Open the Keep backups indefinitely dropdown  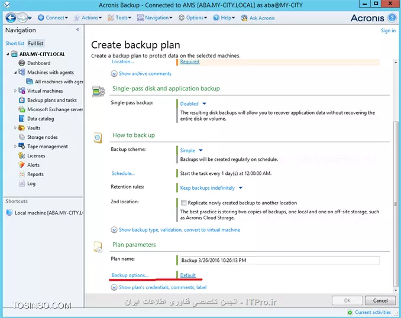(211, 188)
